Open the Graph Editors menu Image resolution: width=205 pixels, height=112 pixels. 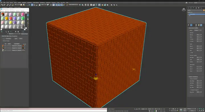pyautogui.click(x=36, y=3)
